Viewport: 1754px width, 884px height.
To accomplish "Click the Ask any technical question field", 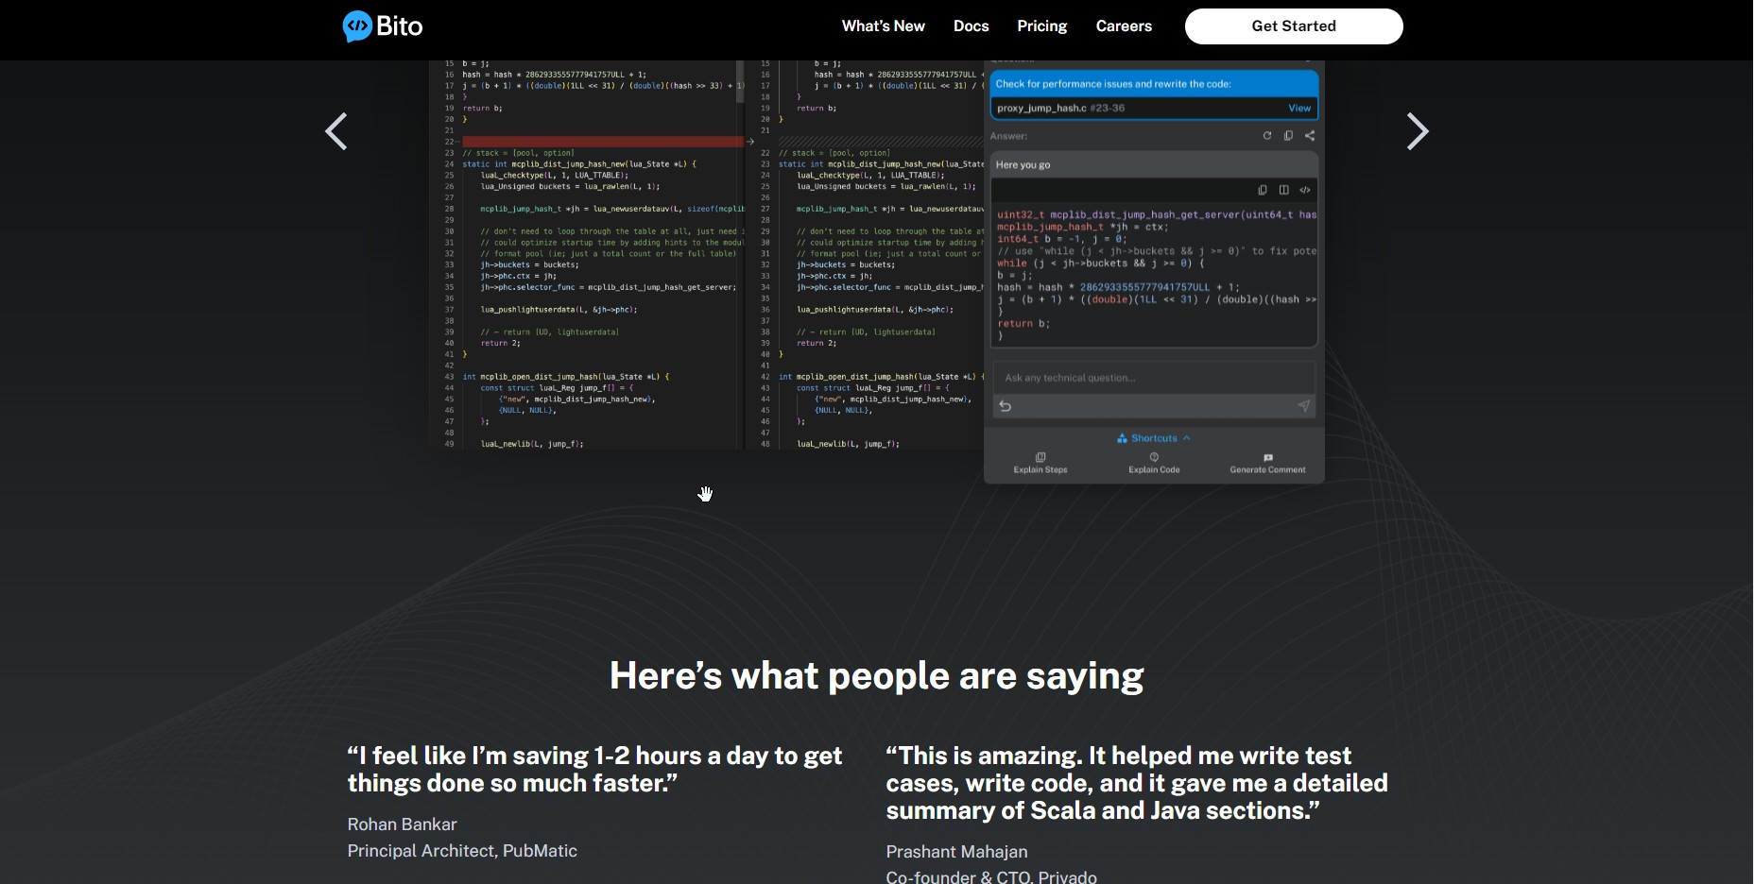I will pyautogui.click(x=1153, y=378).
